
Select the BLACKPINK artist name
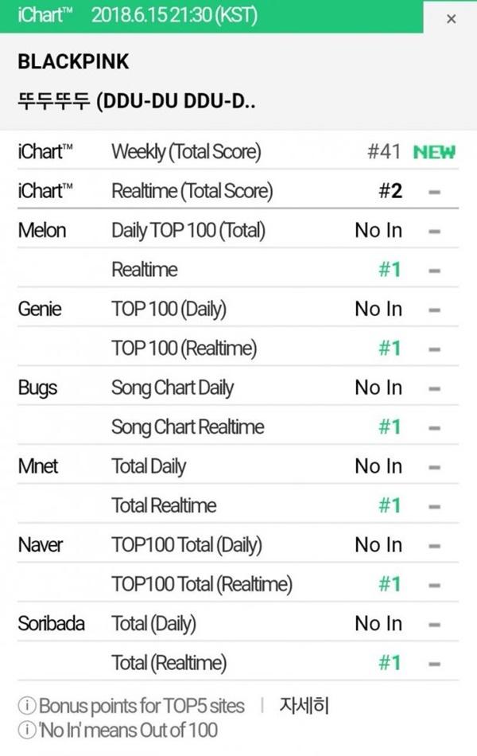coord(73,63)
